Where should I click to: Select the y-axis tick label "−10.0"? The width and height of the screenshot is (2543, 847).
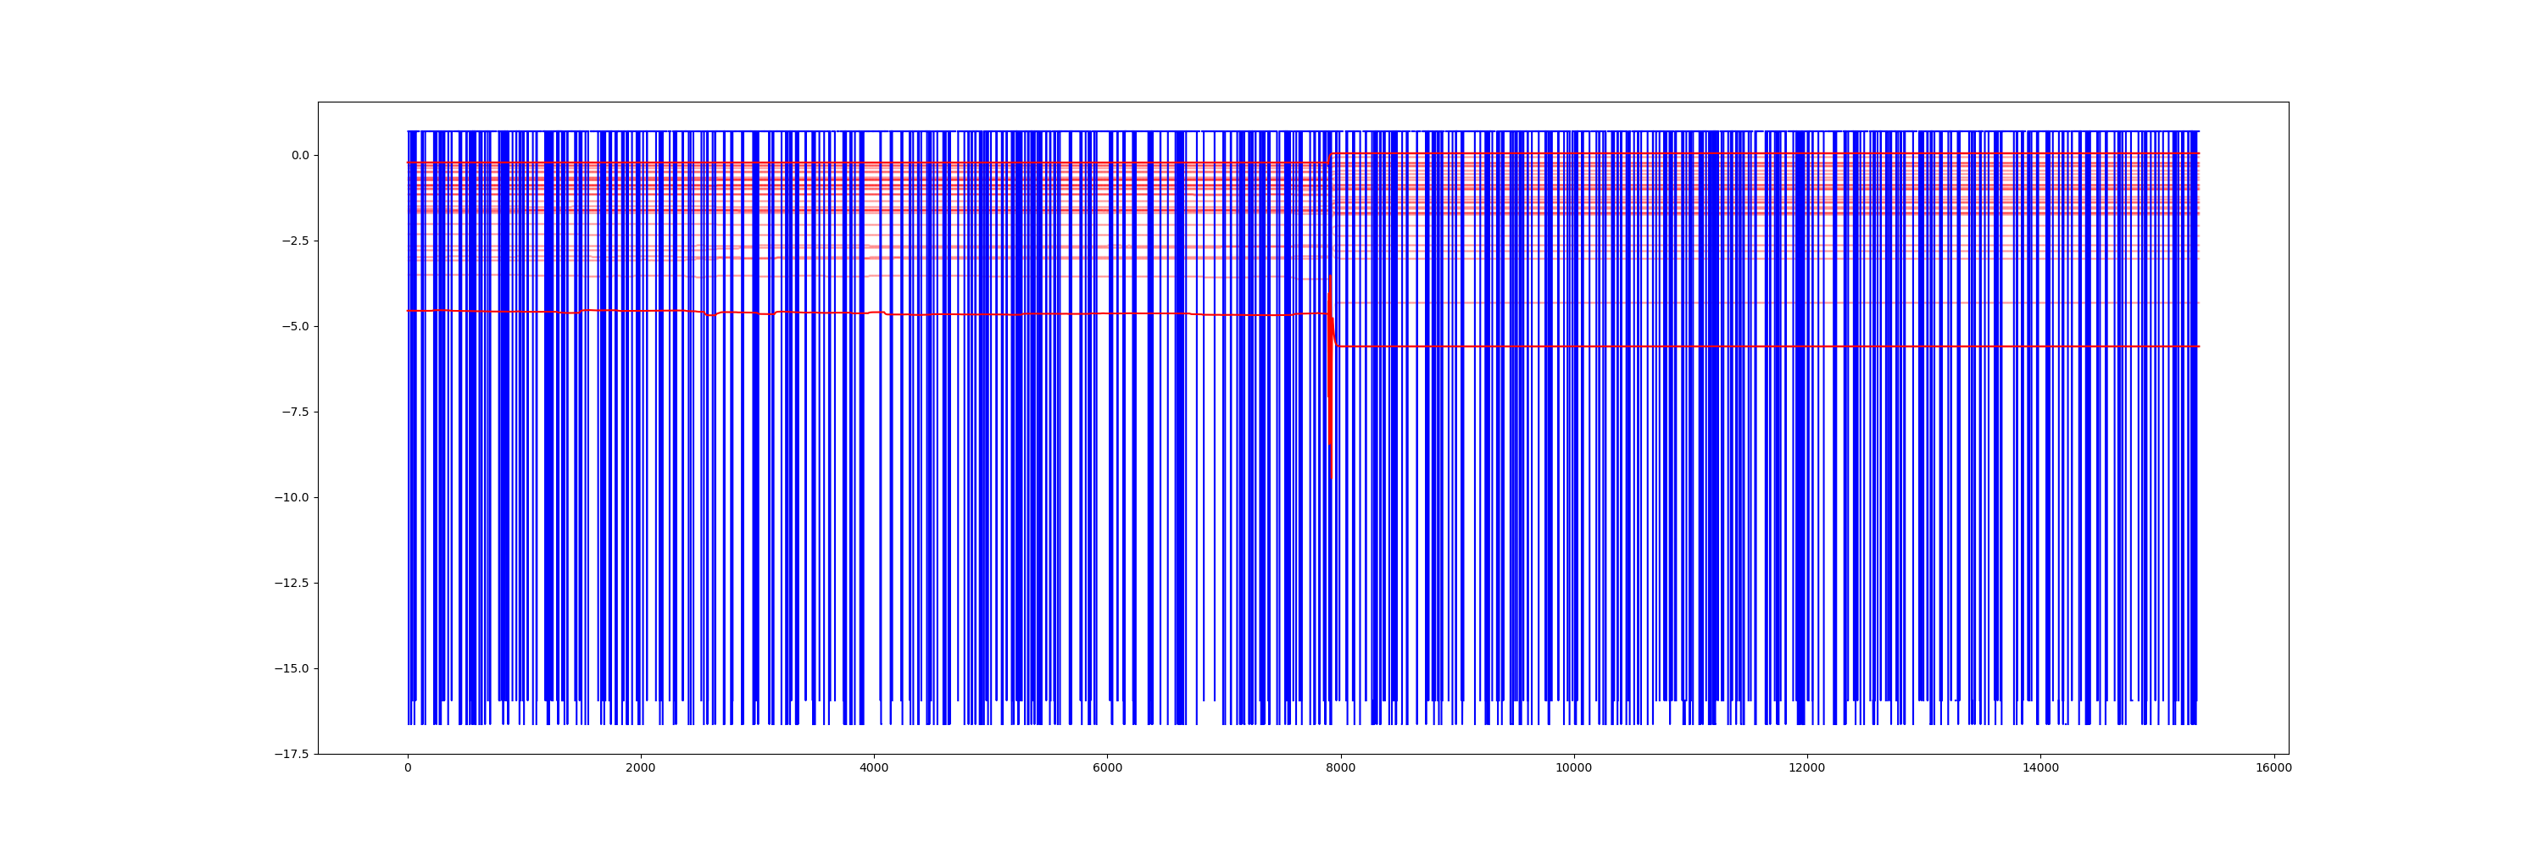[x=292, y=498]
